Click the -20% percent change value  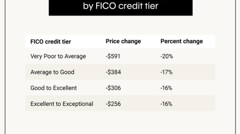[167, 56]
